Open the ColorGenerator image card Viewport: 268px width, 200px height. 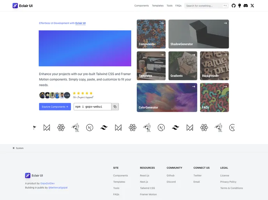pyautogui.click(x=167, y=98)
